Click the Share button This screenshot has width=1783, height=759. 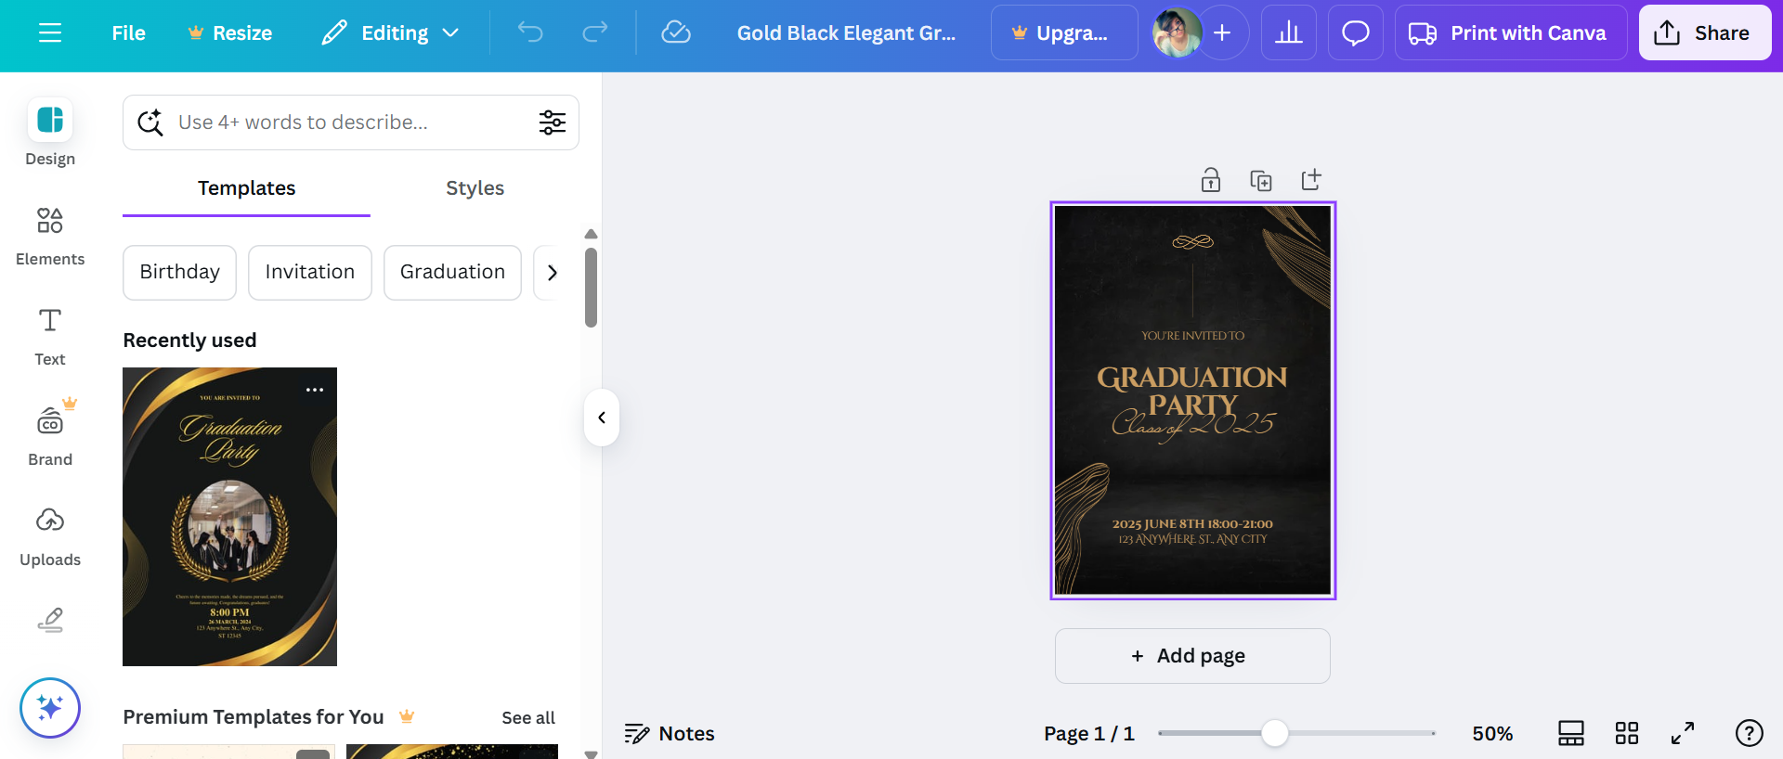coord(1705,33)
